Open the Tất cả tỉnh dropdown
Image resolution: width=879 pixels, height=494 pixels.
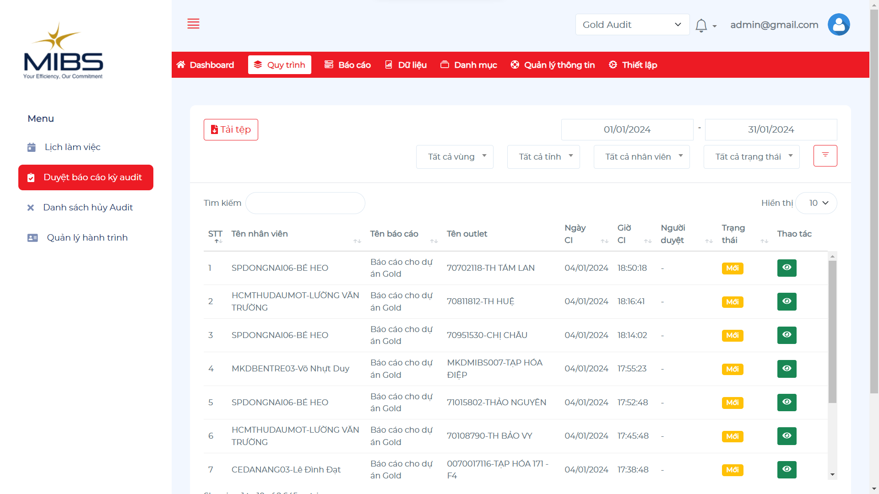click(x=543, y=157)
